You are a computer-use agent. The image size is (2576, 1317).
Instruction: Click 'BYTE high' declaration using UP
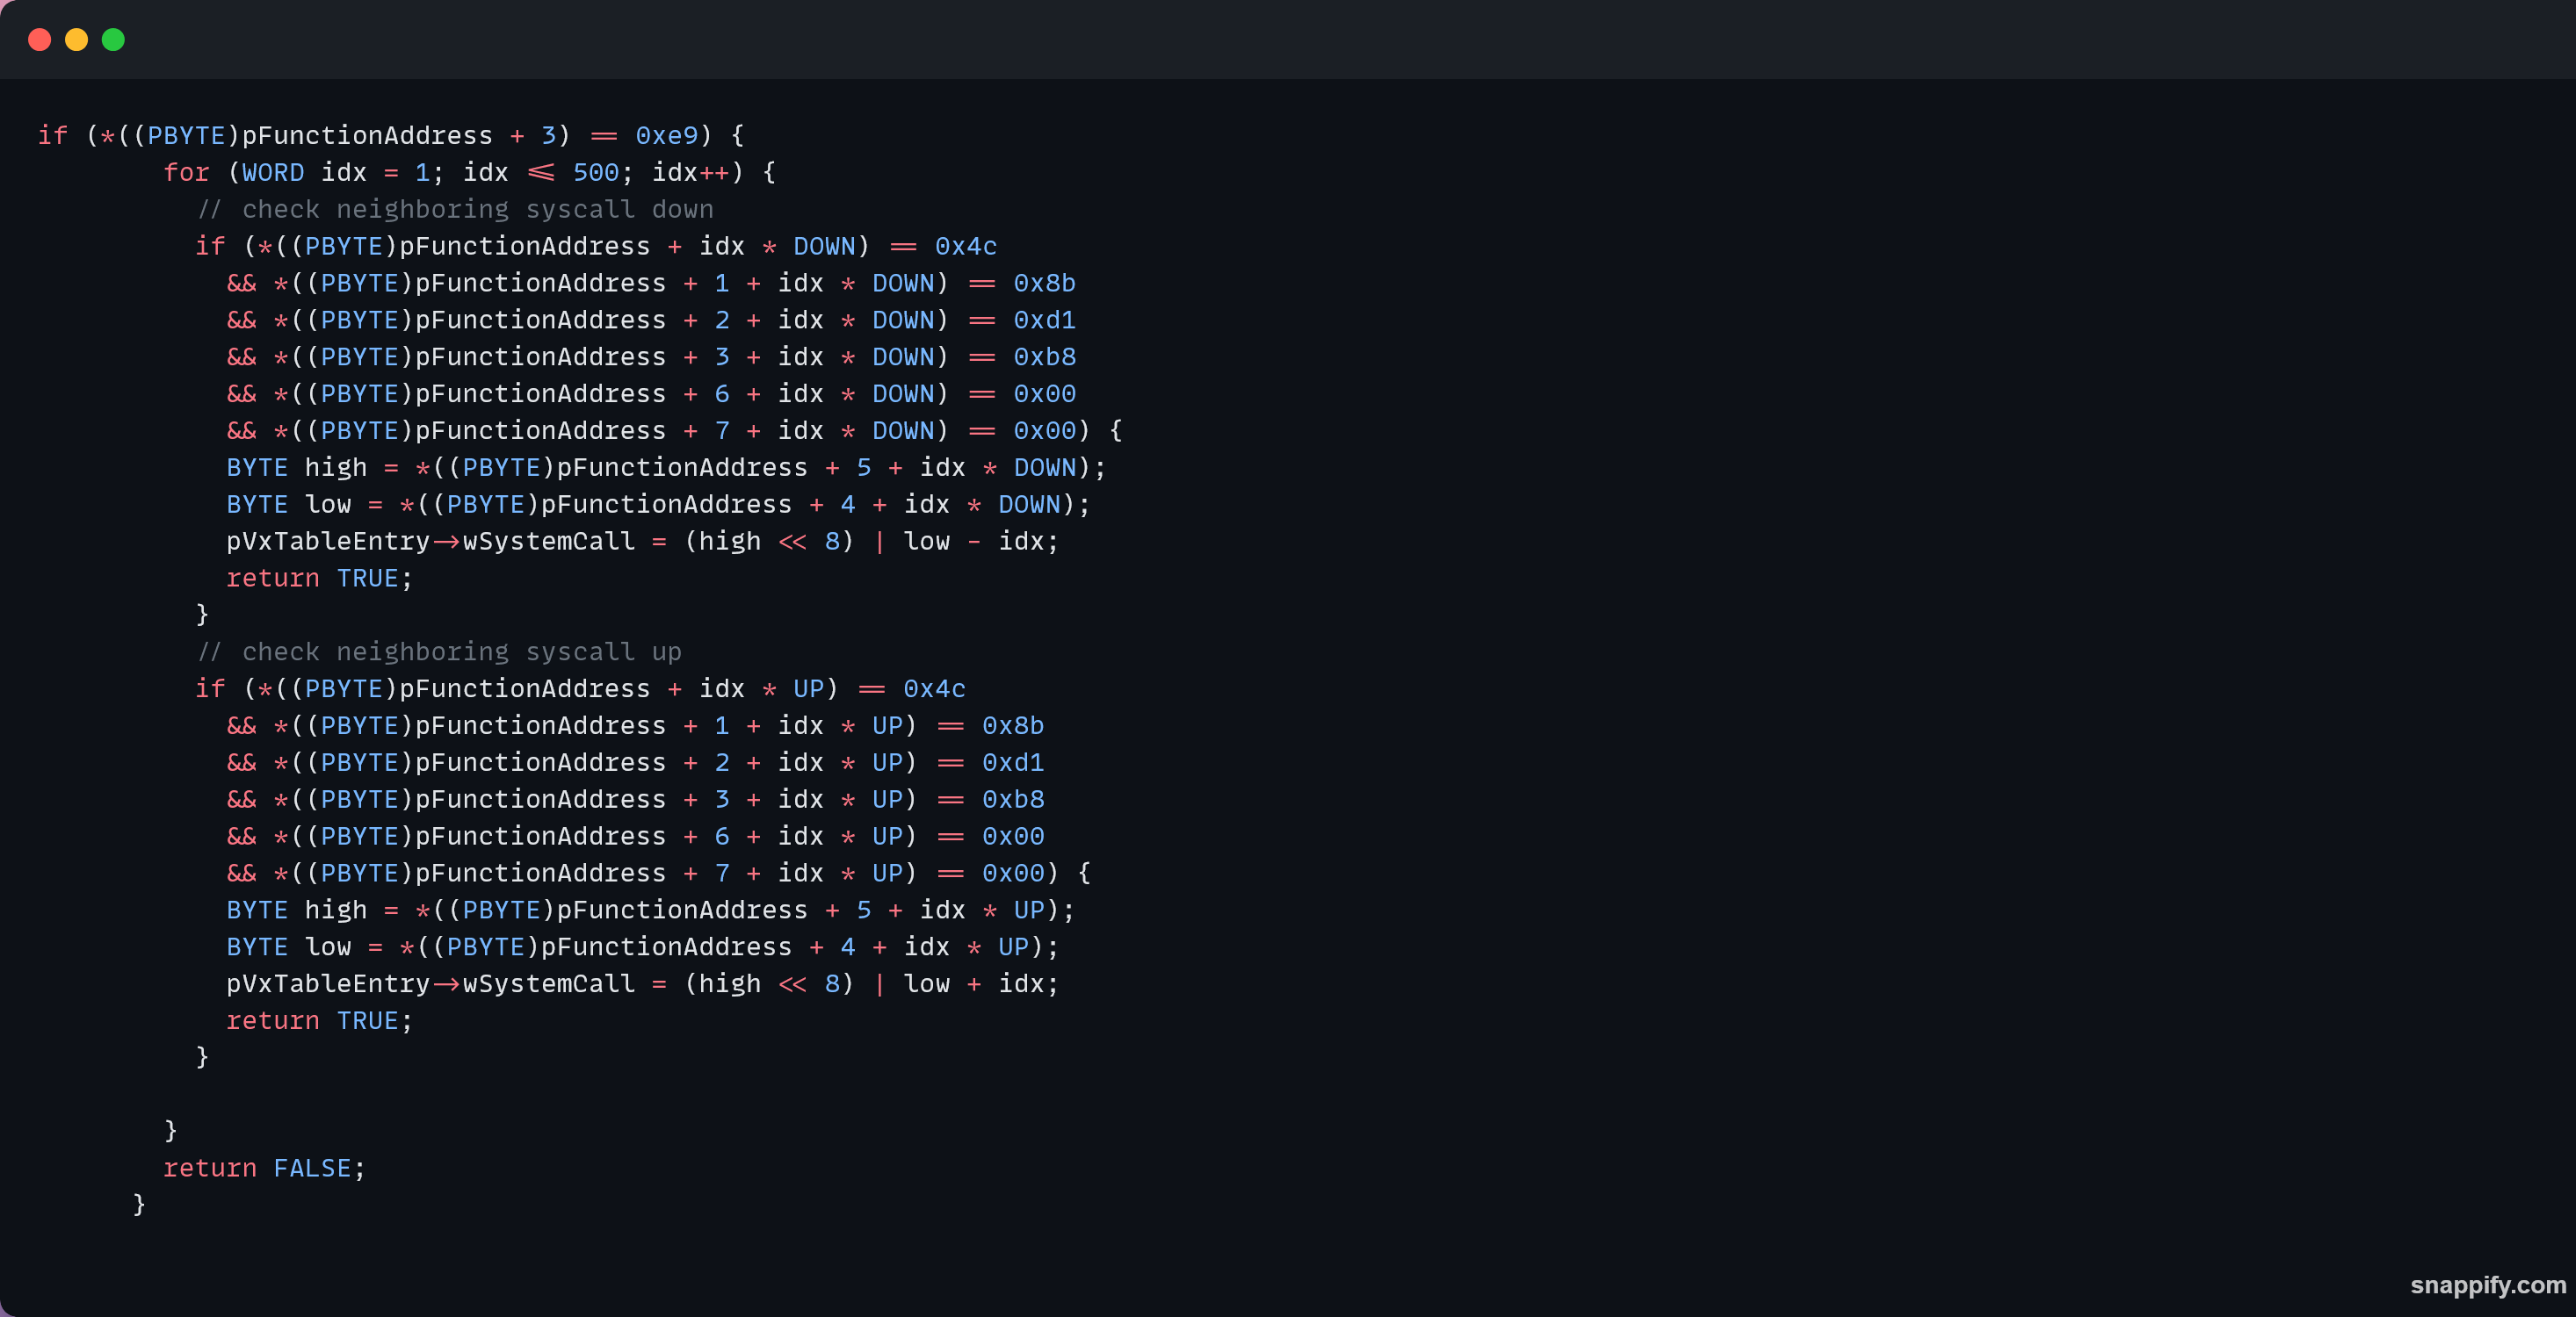(650, 910)
